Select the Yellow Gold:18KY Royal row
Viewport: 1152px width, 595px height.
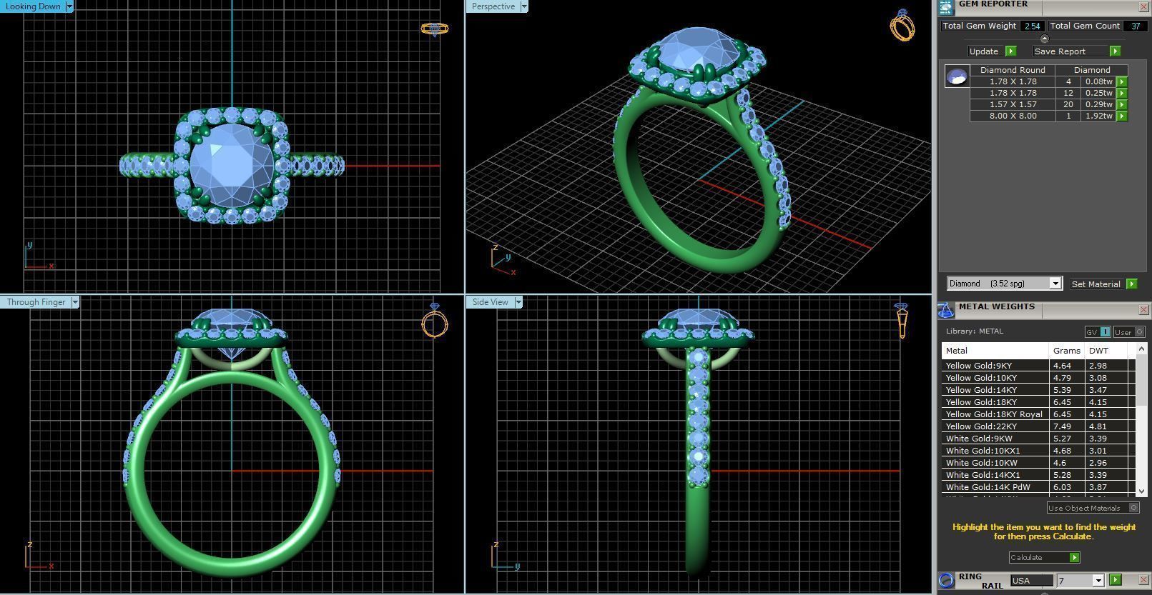click(1038, 414)
